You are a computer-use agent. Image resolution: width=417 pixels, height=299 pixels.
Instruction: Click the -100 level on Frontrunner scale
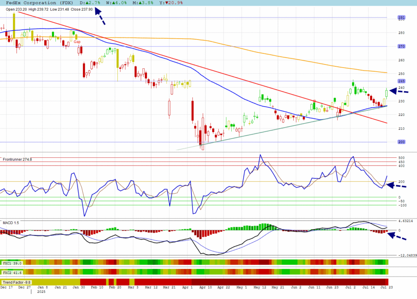tap(402, 205)
